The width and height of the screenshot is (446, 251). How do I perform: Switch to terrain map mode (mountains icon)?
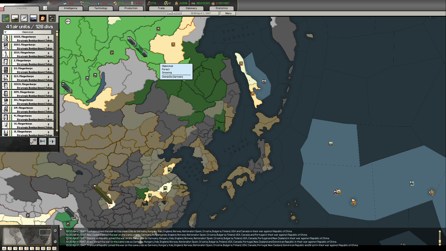tap(4, 248)
